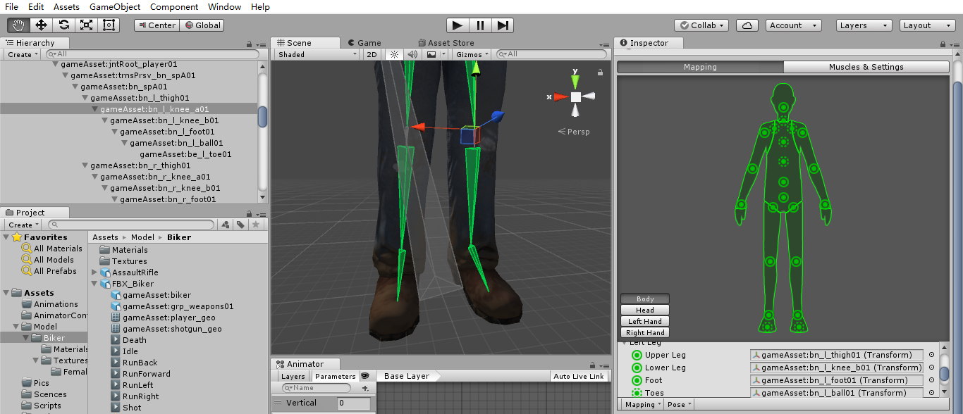
Task: Select the Scale tool
Action: 86,25
